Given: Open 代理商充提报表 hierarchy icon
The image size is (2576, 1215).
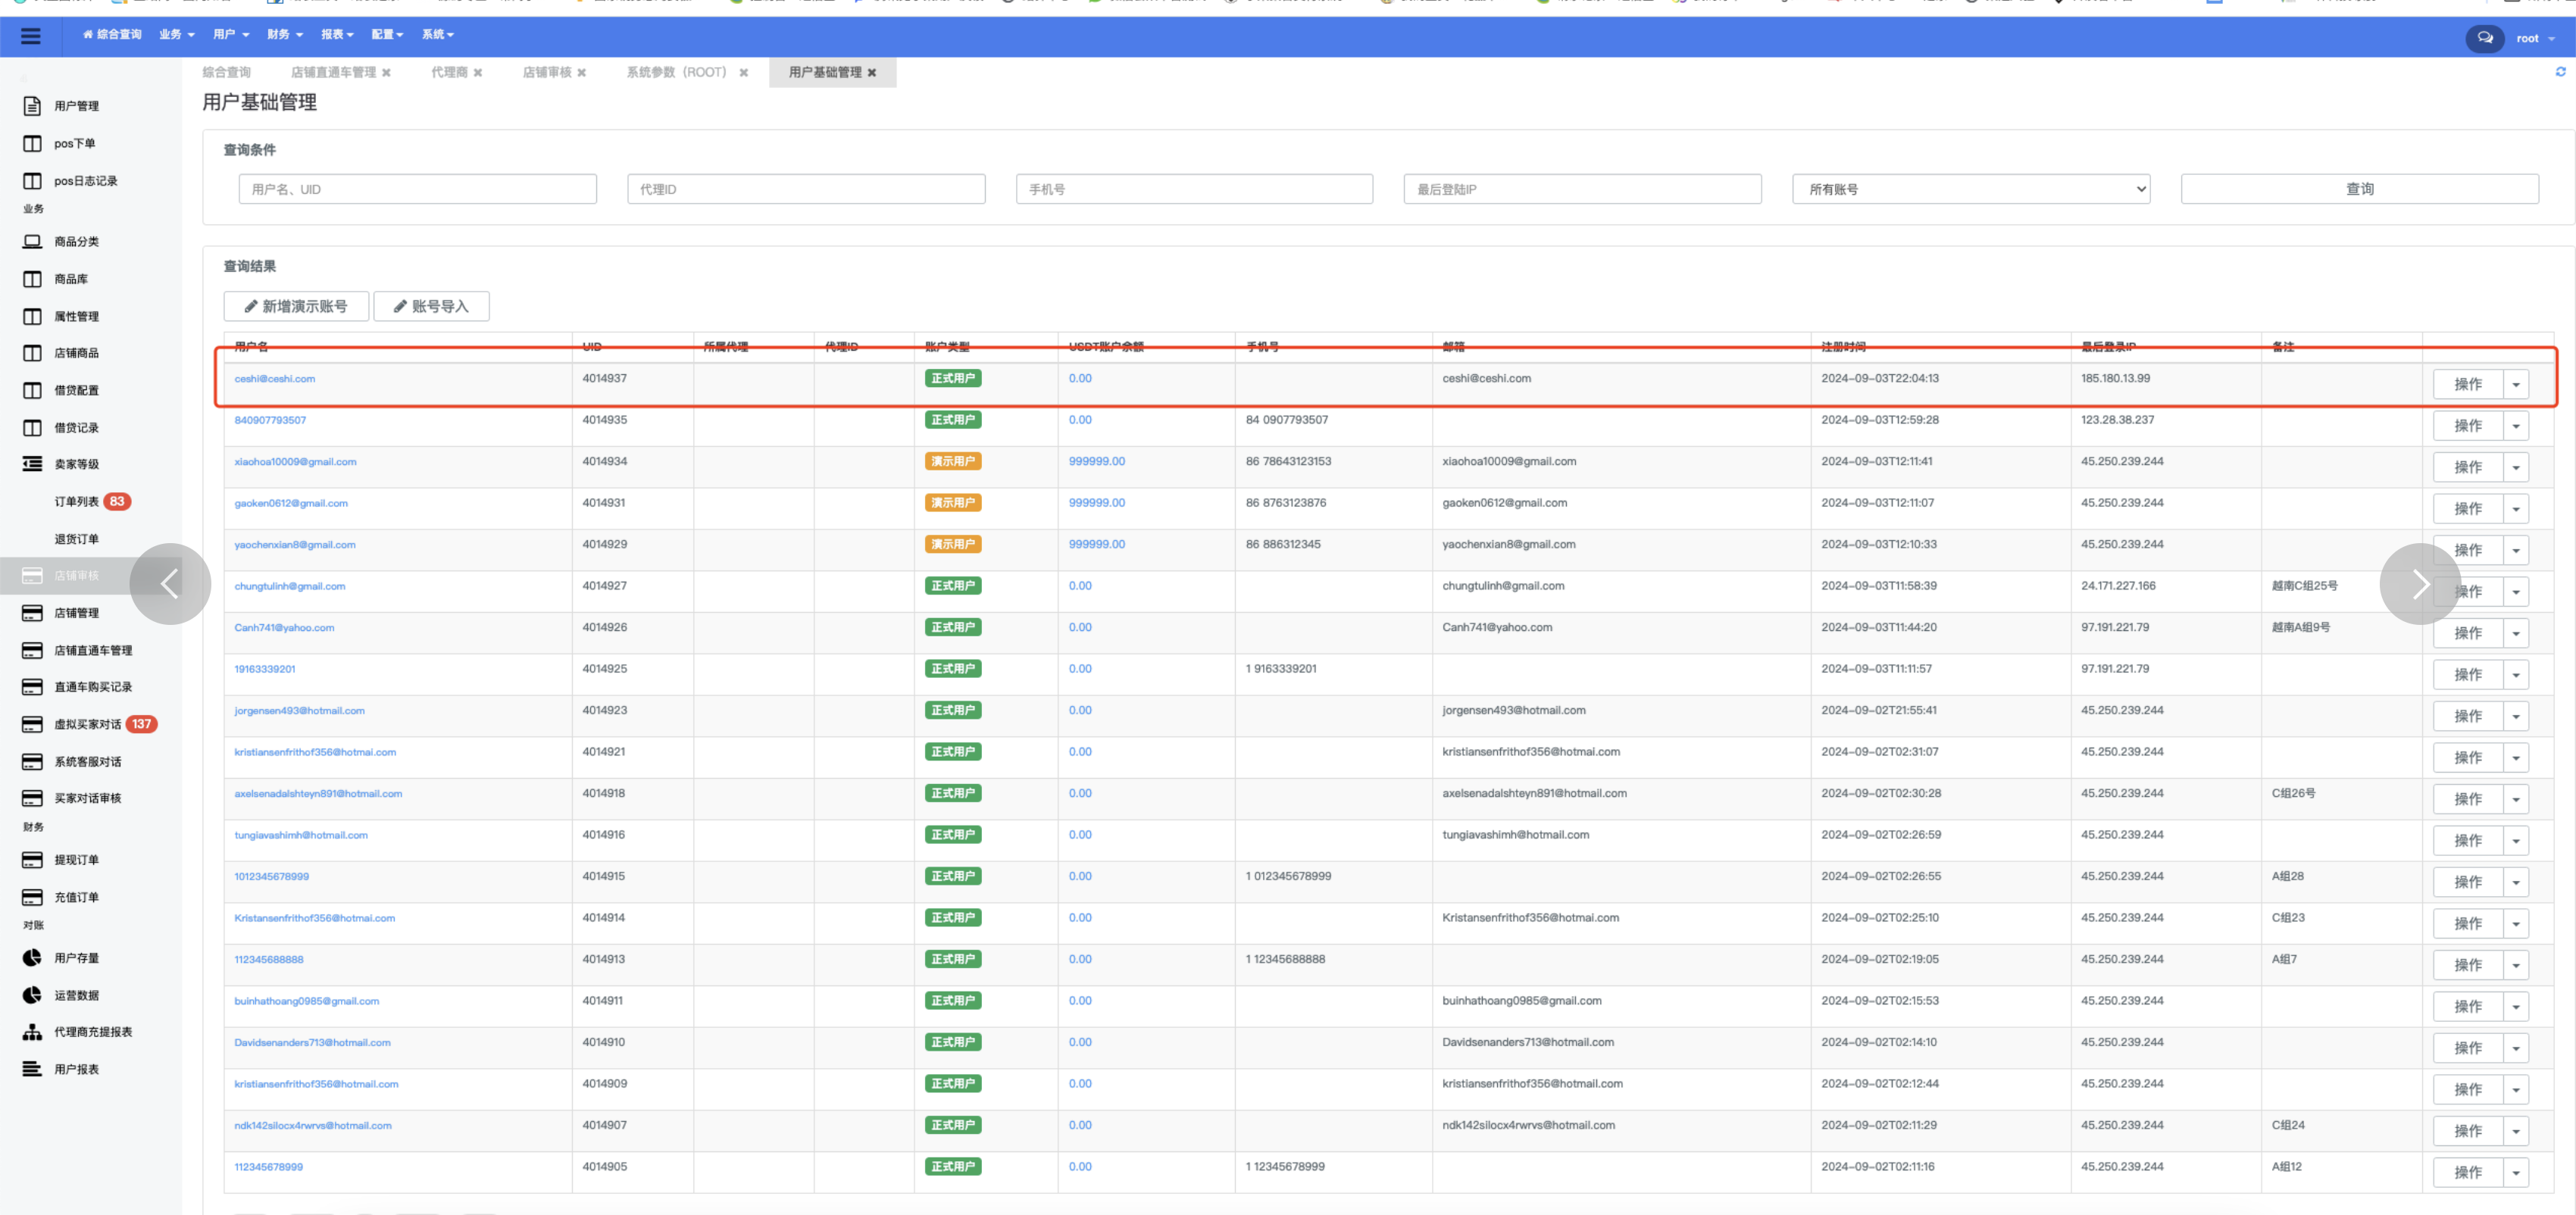Looking at the screenshot, I should click(32, 1032).
